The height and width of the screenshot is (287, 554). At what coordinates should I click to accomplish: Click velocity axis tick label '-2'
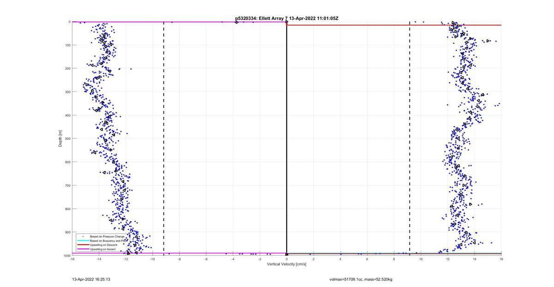(x=259, y=259)
